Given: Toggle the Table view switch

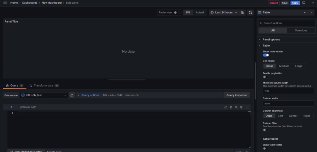Looking at the screenshot, I should pyautogui.click(x=176, y=13).
